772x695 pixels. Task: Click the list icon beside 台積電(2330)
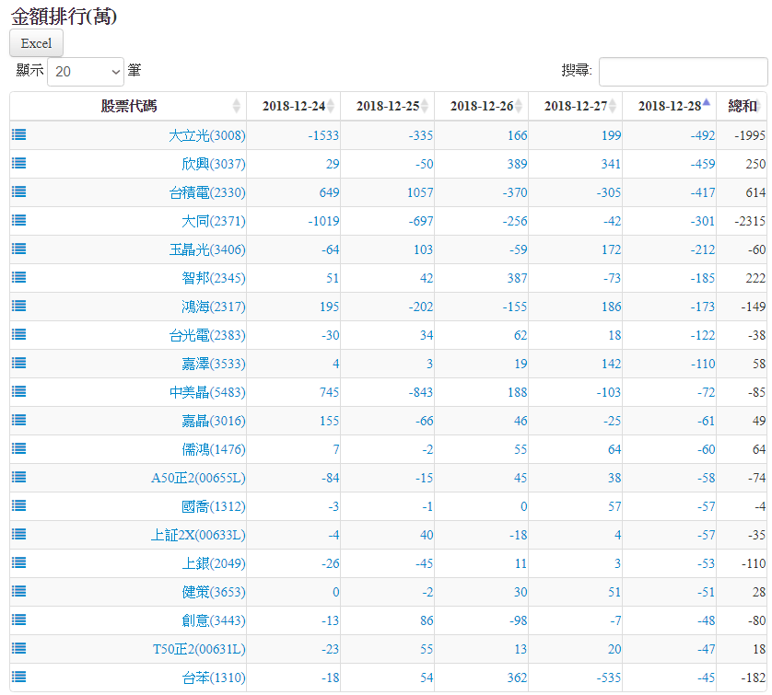18,191
